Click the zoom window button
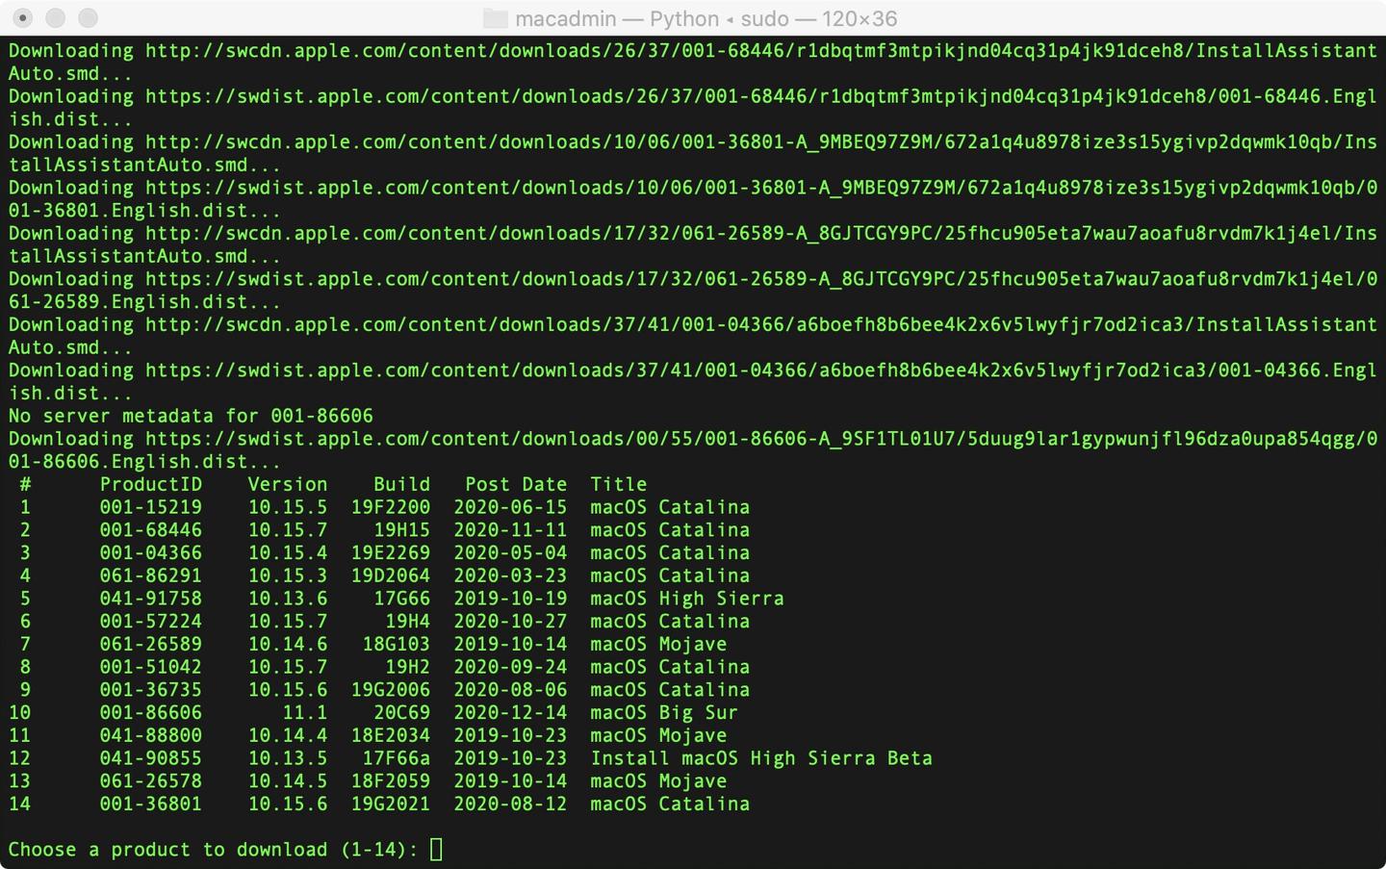Image resolution: width=1386 pixels, height=869 pixels. tap(88, 18)
